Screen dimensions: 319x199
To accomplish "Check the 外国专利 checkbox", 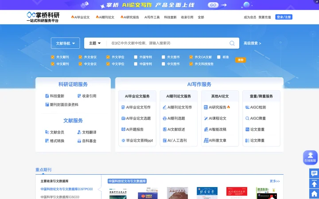I will 136,57.
